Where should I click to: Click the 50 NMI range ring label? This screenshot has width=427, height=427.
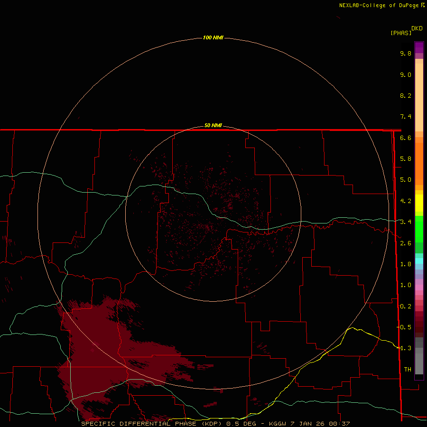click(213, 125)
